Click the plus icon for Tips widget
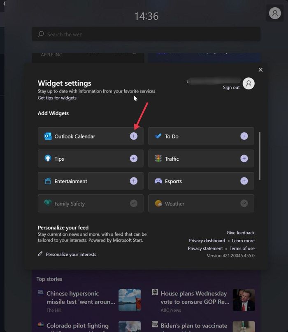Screen dimensions: 288x332 134,159
